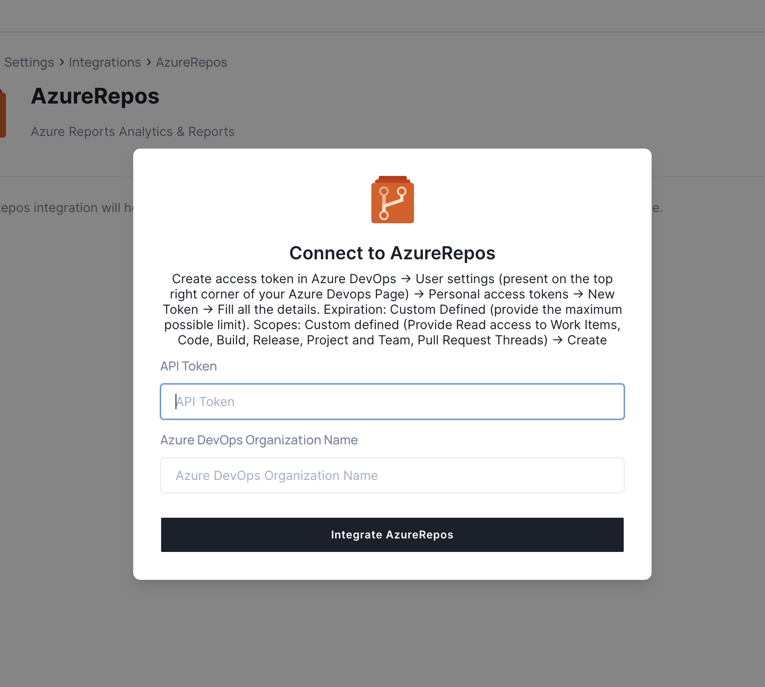The image size is (765, 687).
Task: Select the AzureRepos breadcrumb item
Action: click(x=192, y=62)
